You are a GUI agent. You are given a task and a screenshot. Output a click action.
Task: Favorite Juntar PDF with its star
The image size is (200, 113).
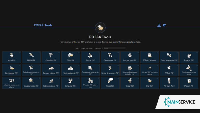(20, 52)
